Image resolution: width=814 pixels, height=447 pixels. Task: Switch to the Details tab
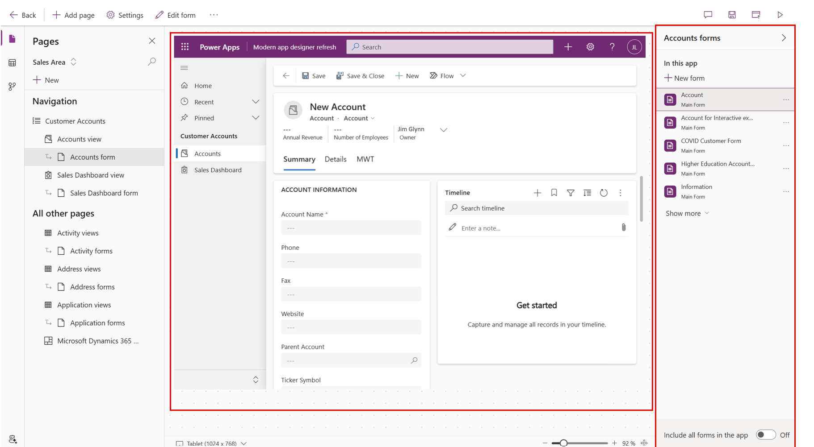pyautogui.click(x=336, y=159)
